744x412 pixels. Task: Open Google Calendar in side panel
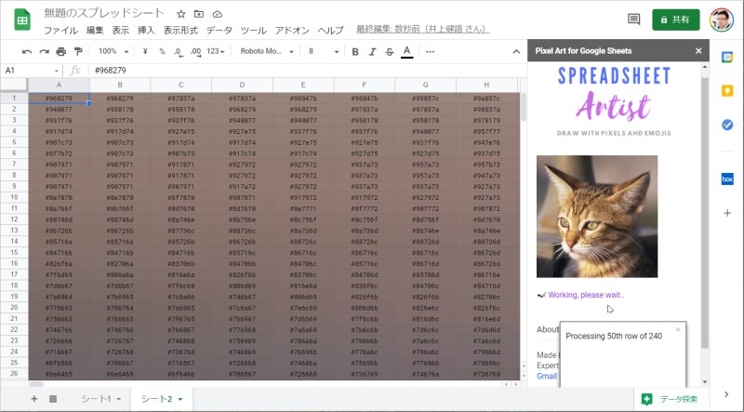(727, 57)
